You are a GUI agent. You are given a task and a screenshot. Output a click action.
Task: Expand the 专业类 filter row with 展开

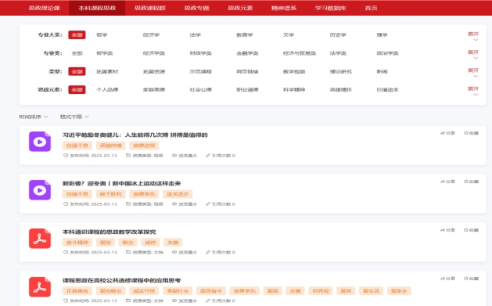pos(473,54)
